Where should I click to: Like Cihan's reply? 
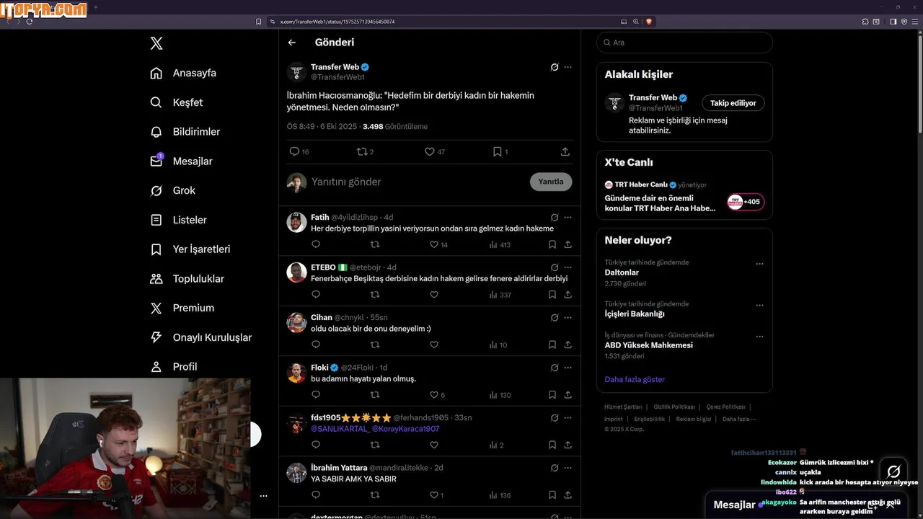(434, 345)
